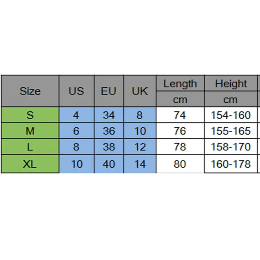
Task: Click the length 80 cell
Action: (180, 164)
